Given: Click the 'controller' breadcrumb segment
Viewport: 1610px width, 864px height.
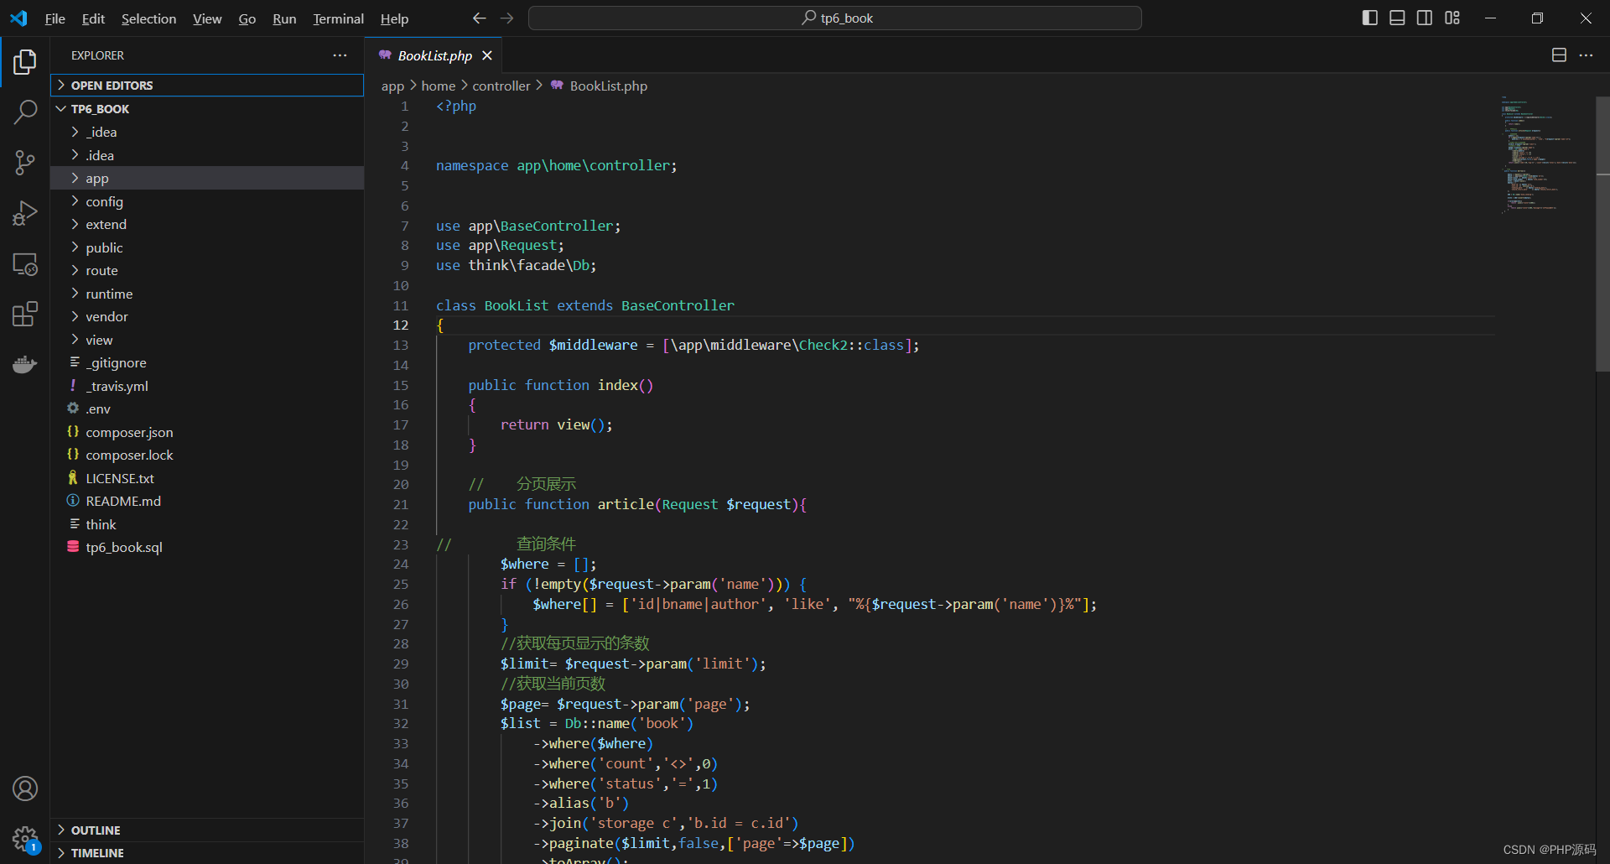Looking at the screenshot, I should click(x=501, y=86).
